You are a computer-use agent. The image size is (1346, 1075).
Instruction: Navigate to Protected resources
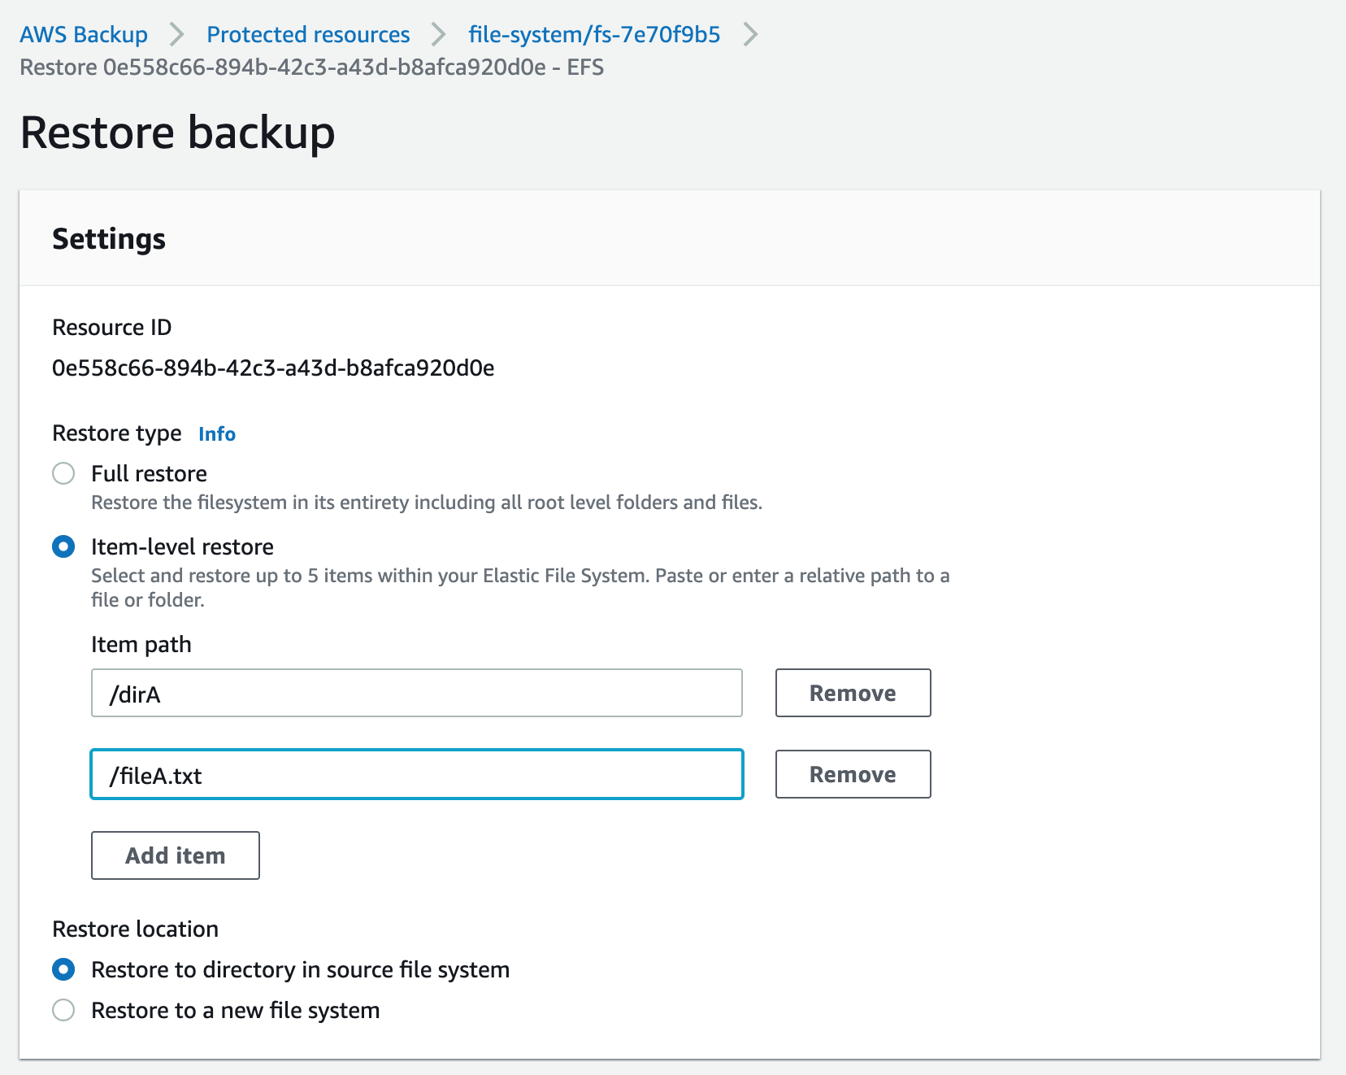pos(307,34)
